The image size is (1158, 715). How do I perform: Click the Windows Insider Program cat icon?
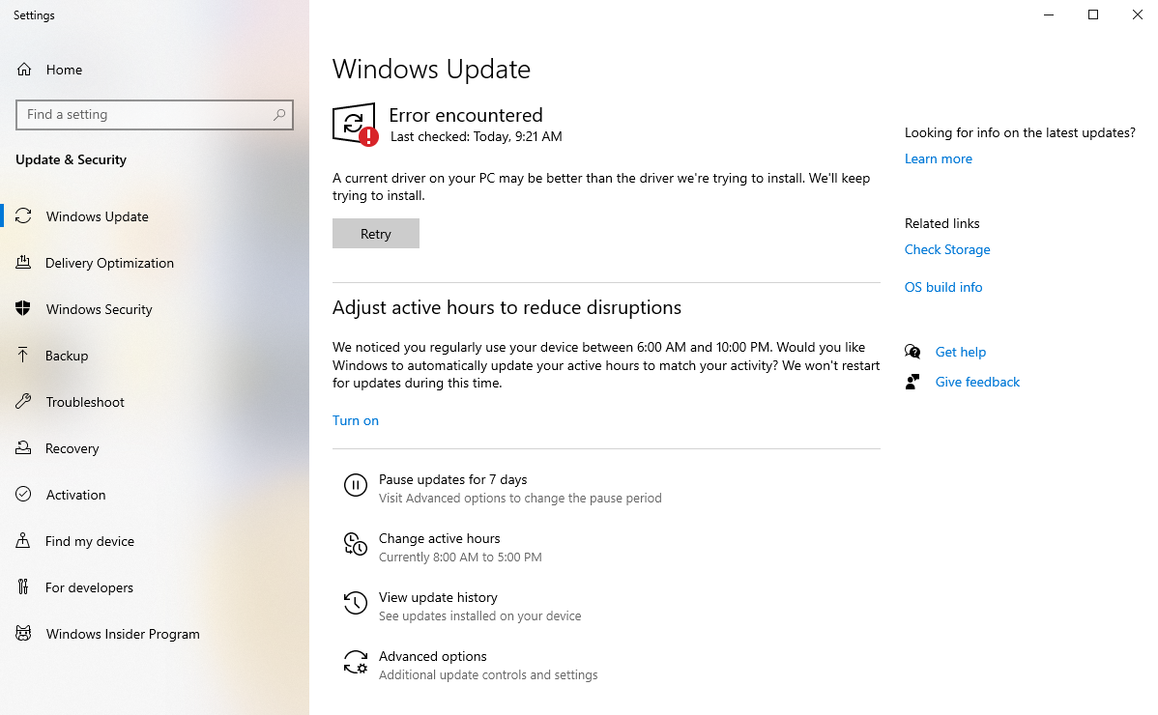(23, 633)
